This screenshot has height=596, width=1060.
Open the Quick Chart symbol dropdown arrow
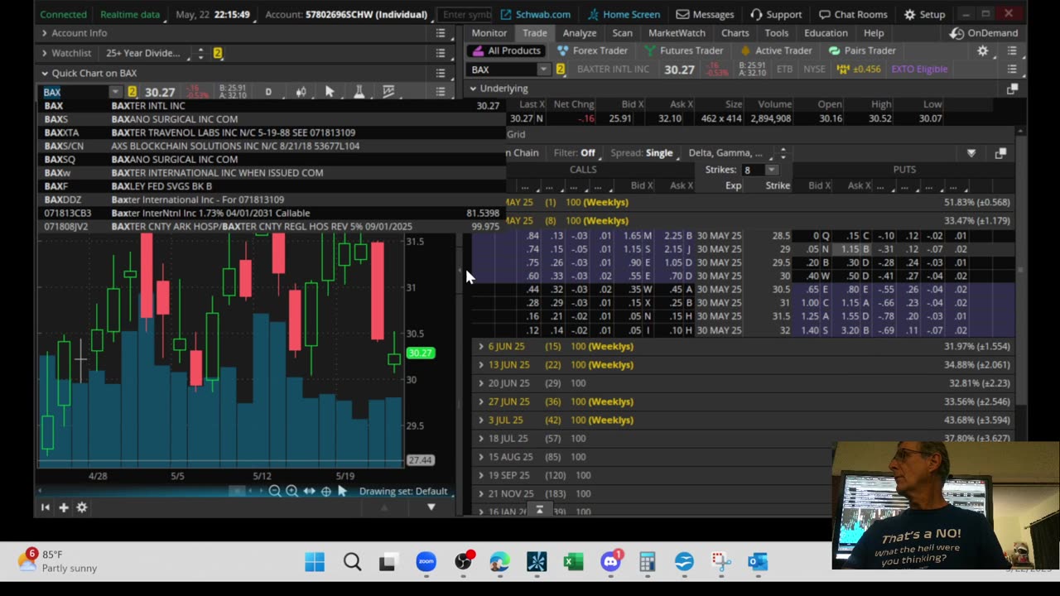[x=115, y=92]
